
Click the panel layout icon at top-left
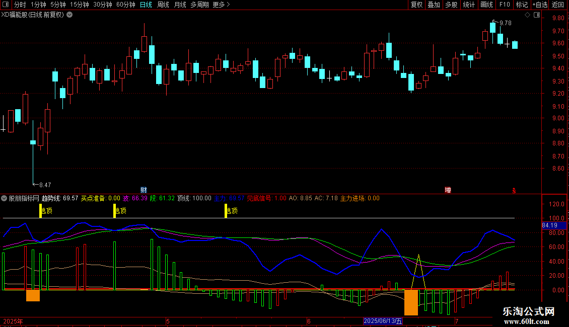click(x=6, y=5)
